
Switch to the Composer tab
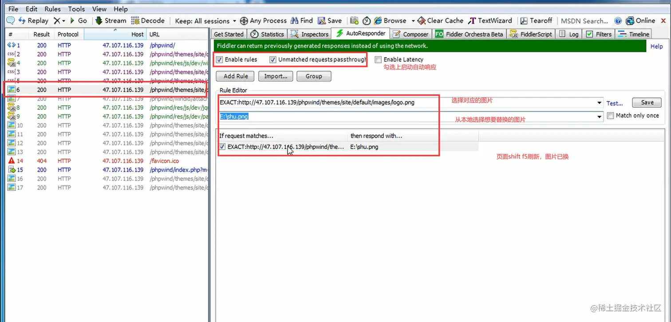[x=410, y=34]
